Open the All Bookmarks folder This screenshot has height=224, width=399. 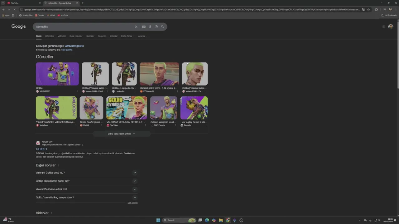(389, 15)
